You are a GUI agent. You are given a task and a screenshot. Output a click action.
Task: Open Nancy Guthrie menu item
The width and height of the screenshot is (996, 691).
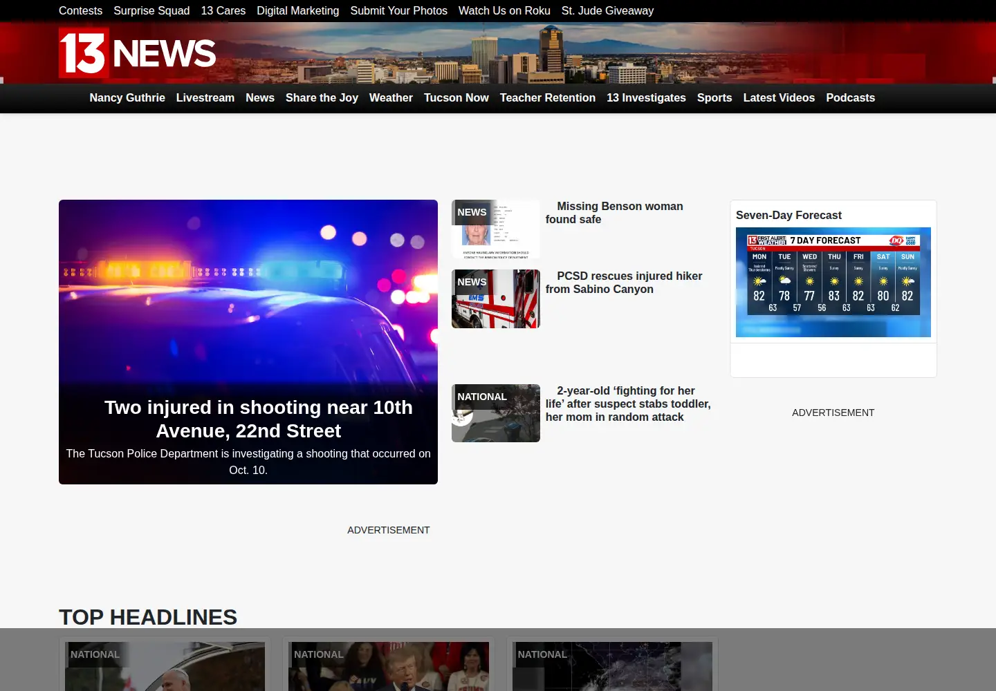(x=127, y=98)
